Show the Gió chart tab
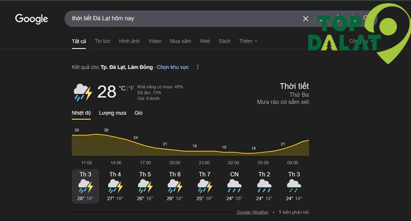The height and width of the screenshot is (221, 411). 138,113
